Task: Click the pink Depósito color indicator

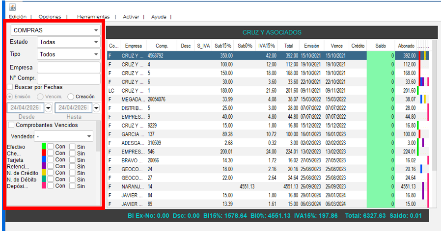Action: point(44,185)
